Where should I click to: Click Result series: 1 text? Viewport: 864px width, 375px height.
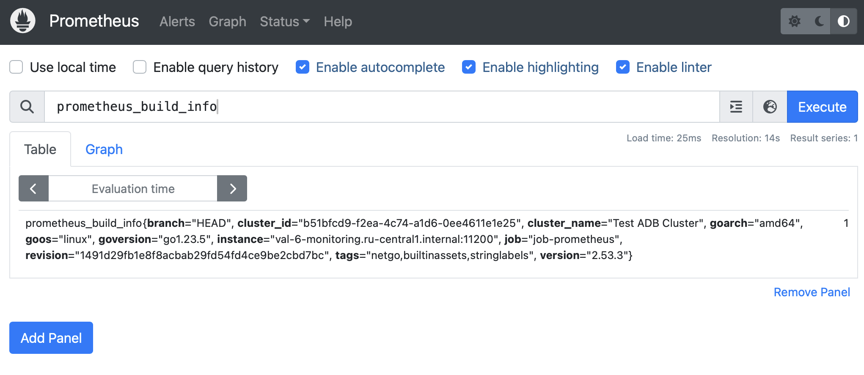tap(824, 138)
